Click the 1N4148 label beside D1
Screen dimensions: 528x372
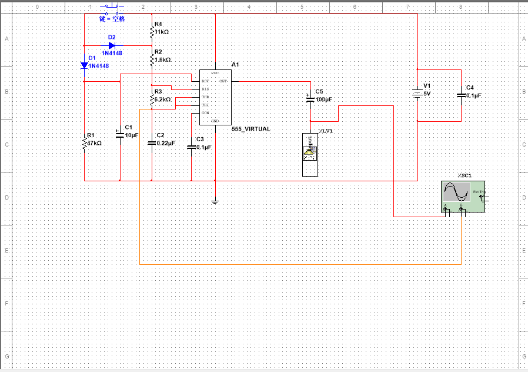[x=99, y=66]
